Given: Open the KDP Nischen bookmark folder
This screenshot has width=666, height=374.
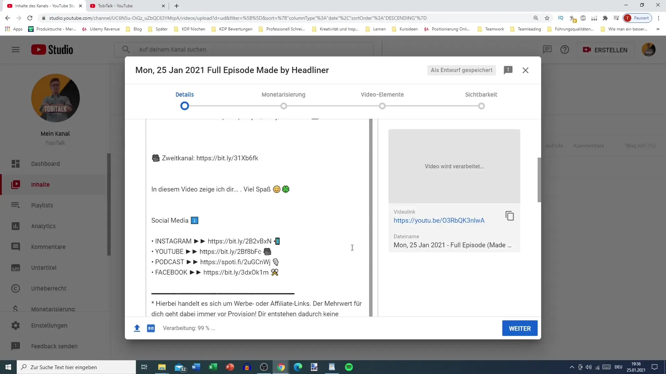Looking at the screenshot, I should [x=190, y=29].
